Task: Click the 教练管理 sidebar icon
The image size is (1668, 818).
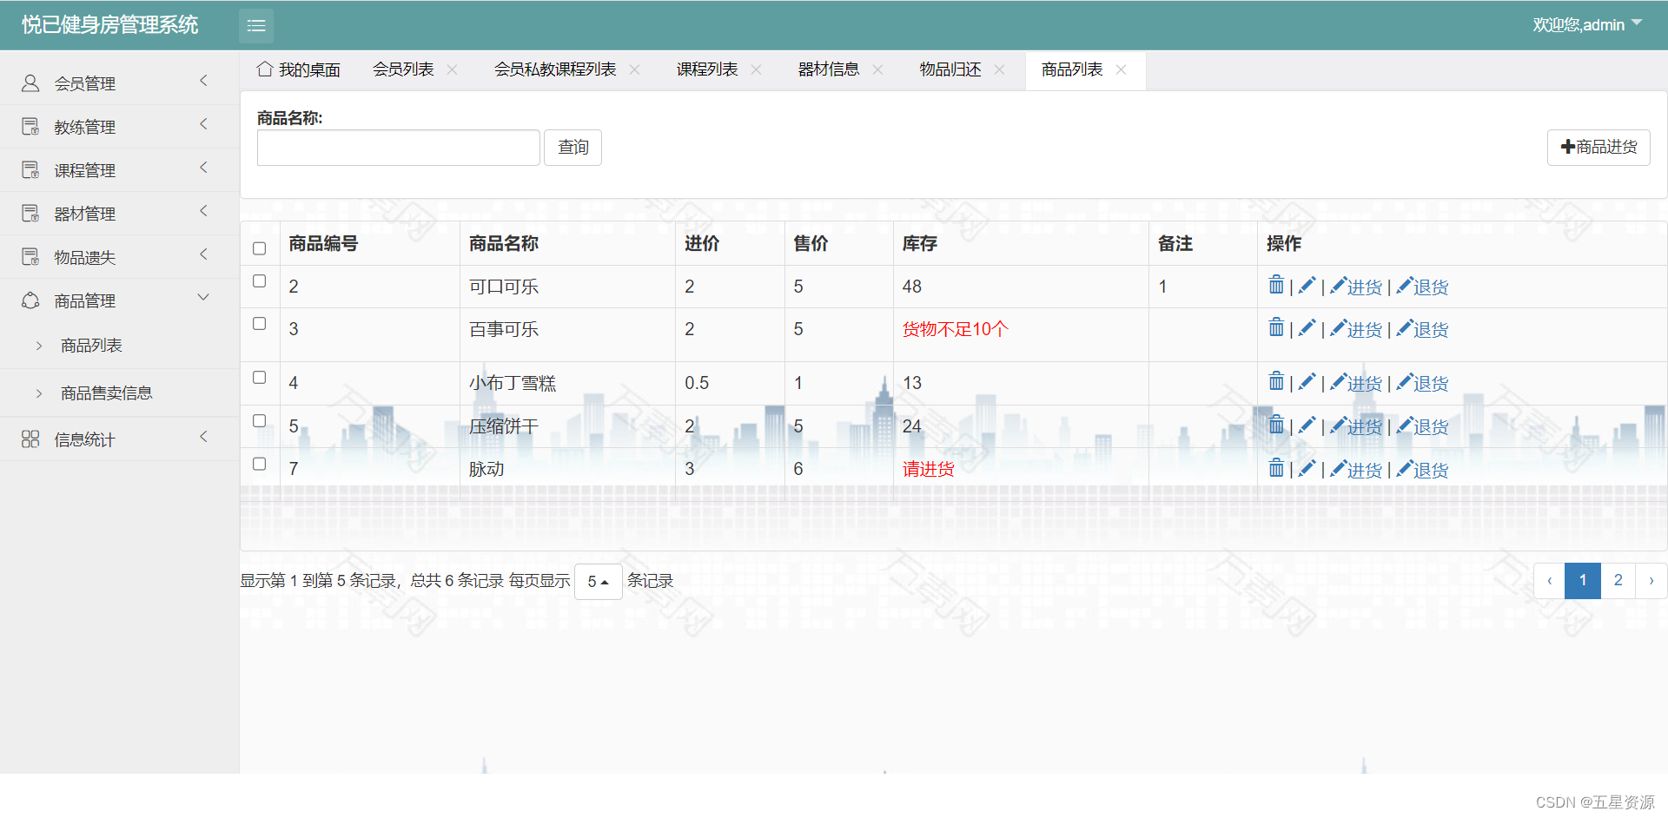Action: (30, 127)
